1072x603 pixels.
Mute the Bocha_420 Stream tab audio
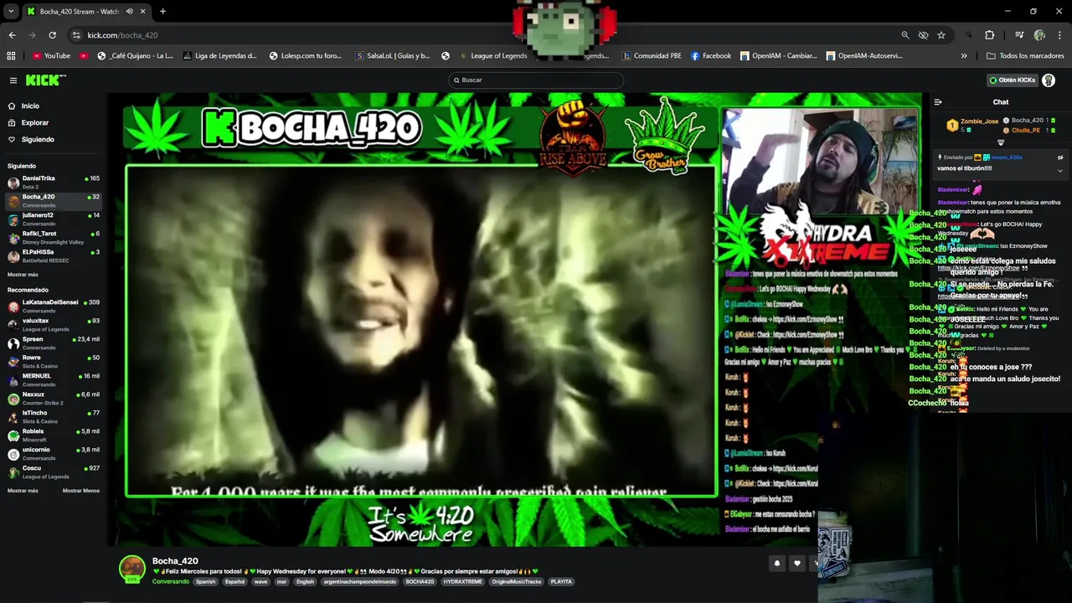pos(129,12)
